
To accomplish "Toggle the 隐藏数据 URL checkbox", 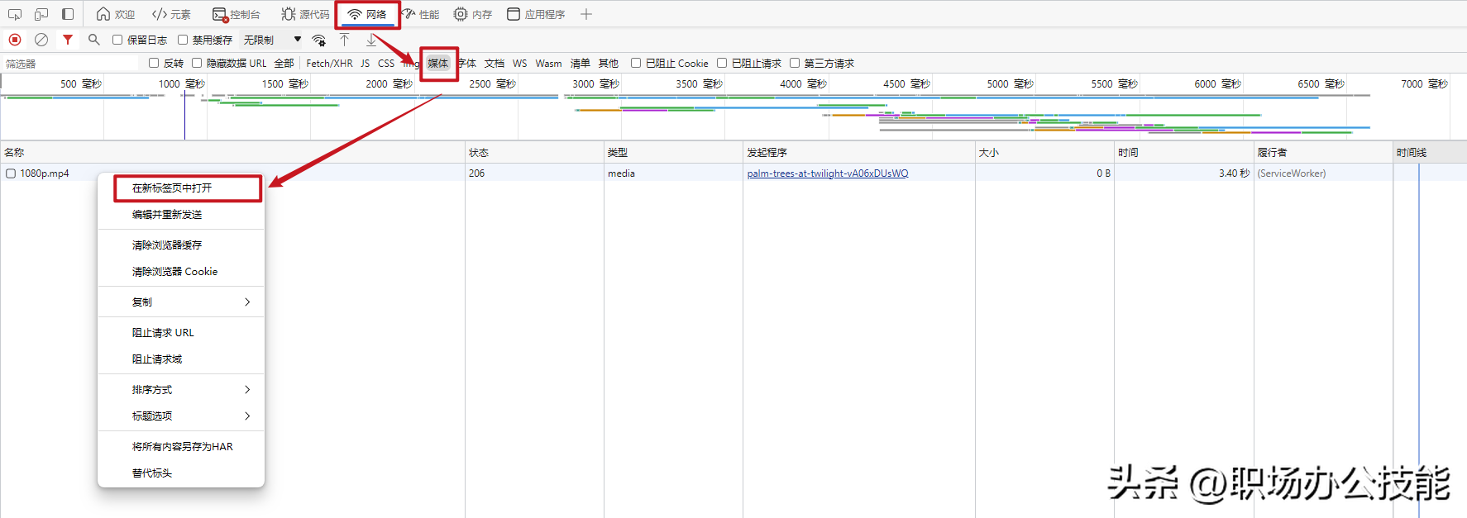I will 197,63.
